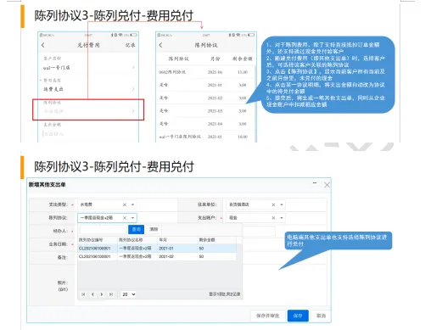Select the 2021-01 row with 3.00 balance
This screenshot has height=330, width=442.
[205, 85]
